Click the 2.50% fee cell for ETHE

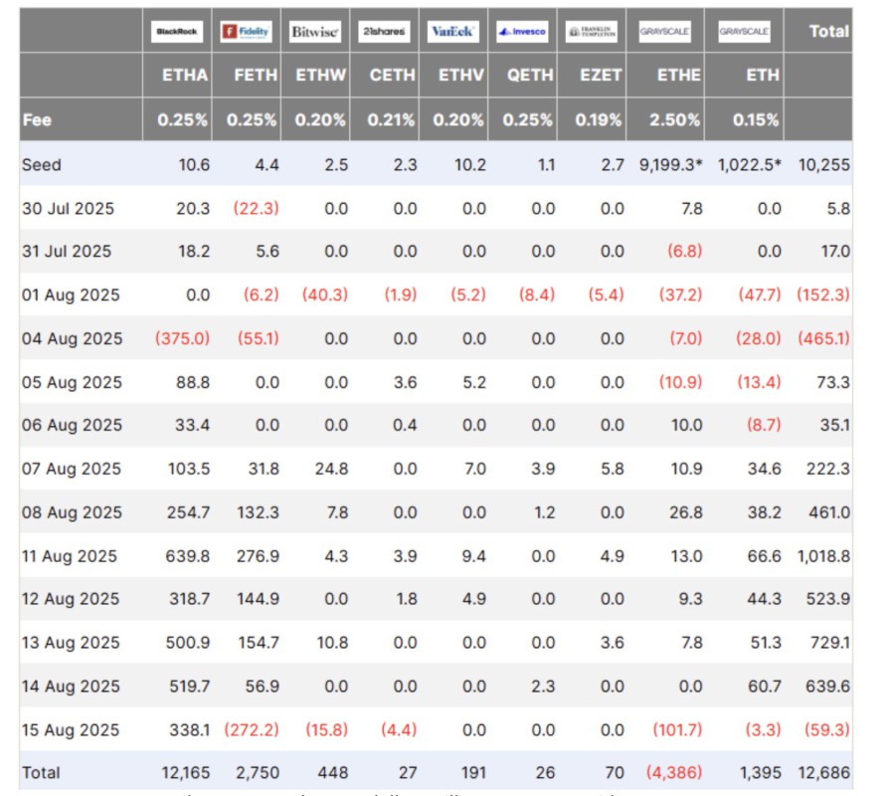[679, 119]
